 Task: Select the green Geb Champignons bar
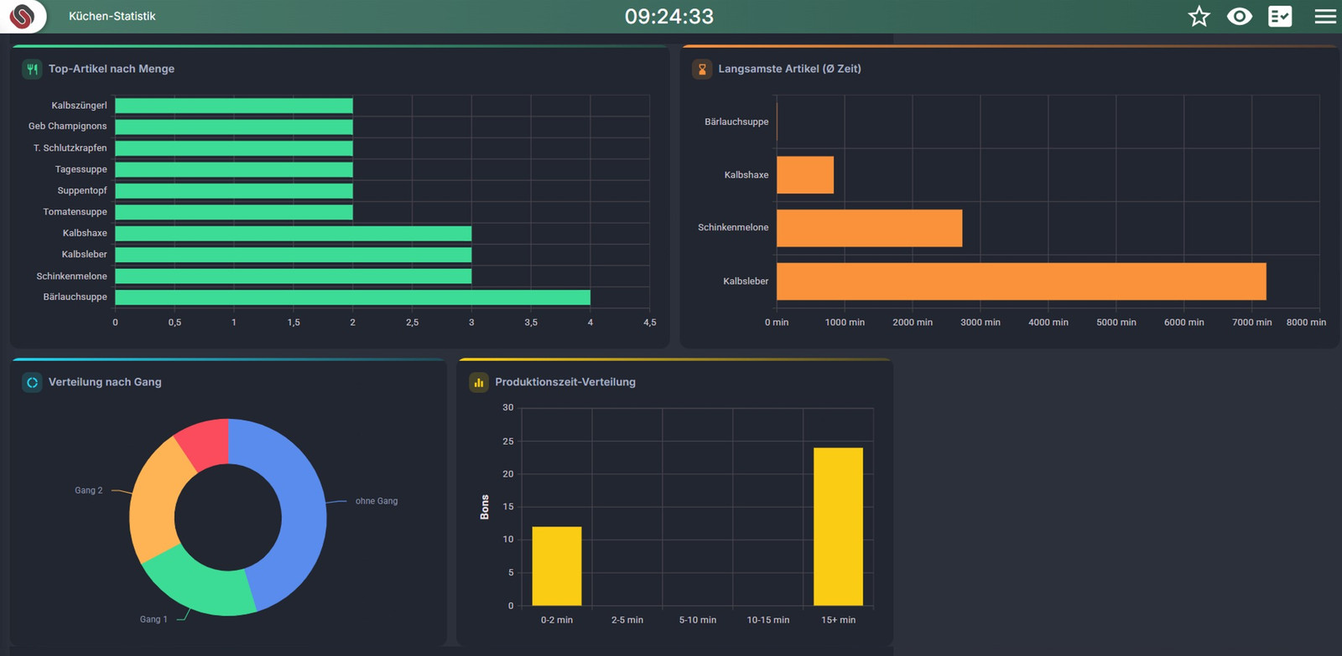point(234,127)
